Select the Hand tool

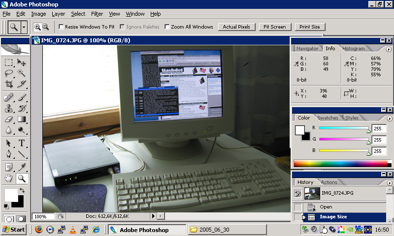coord(9,178)
